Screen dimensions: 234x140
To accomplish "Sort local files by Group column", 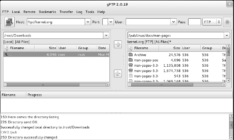I will (87, 48).
